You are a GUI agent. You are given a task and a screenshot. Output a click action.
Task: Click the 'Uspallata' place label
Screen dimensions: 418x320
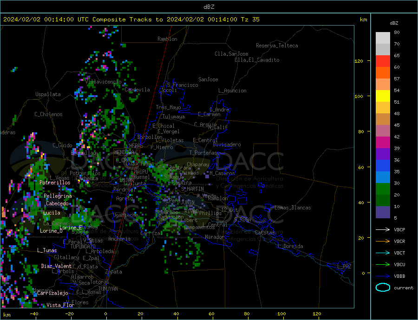pyautogui.click(x=48, y=94)
